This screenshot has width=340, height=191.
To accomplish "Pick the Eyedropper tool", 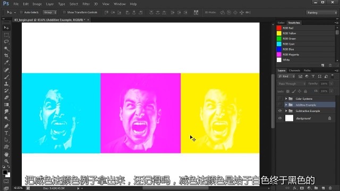I will point(6,63).
